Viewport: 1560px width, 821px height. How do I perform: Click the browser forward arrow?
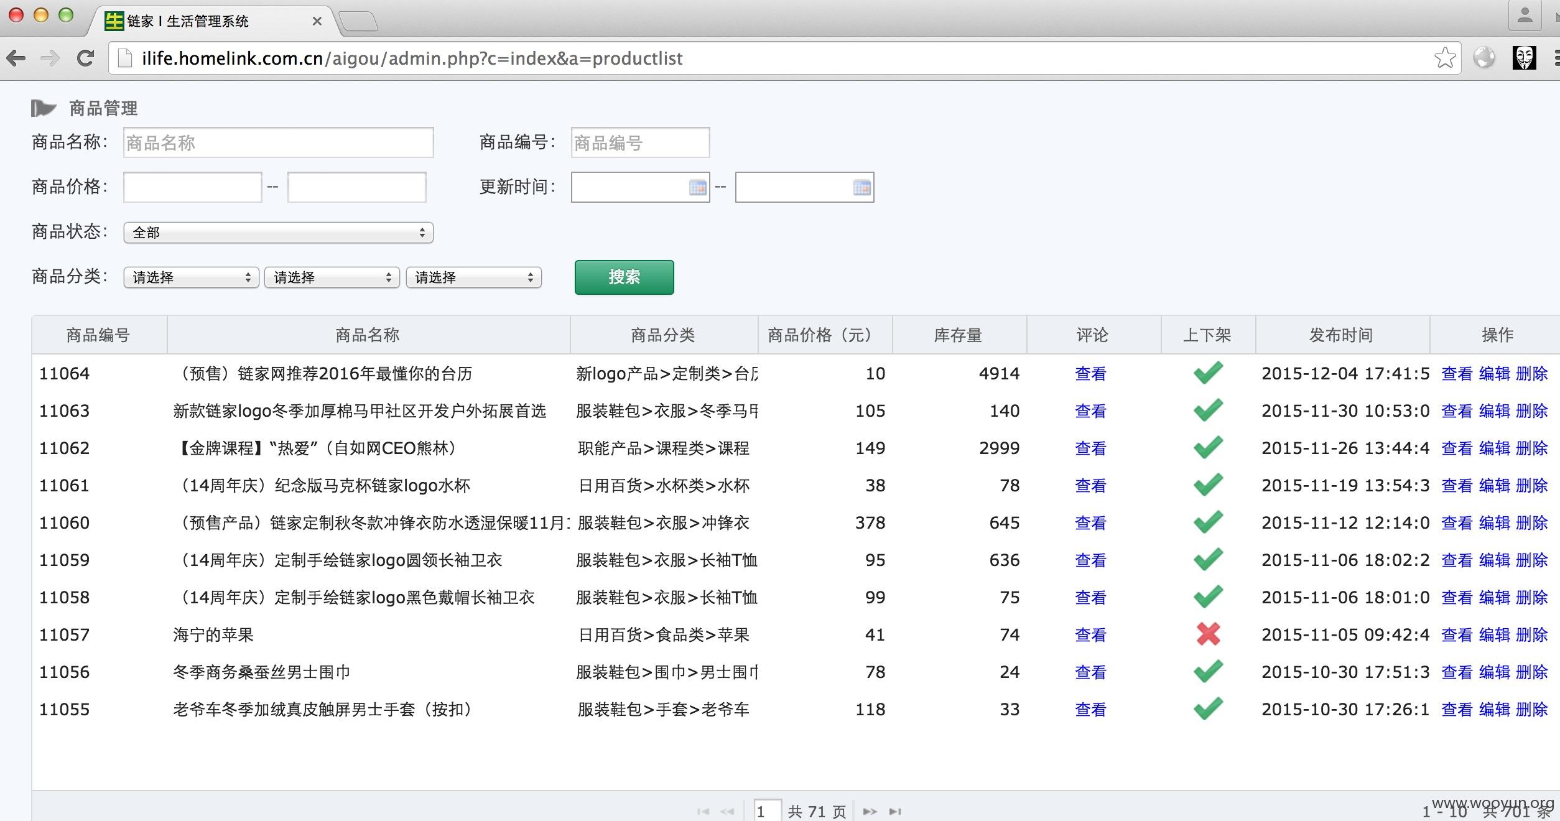pyautogui.click(x=50, y=58)
